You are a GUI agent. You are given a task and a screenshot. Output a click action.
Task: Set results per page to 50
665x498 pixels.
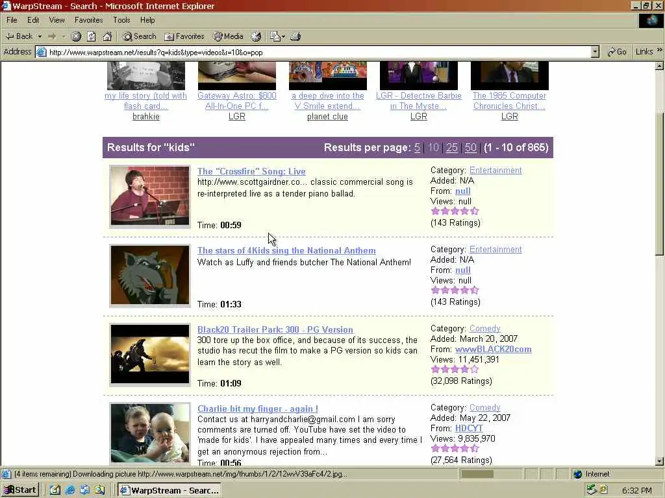tap(470, 147)
